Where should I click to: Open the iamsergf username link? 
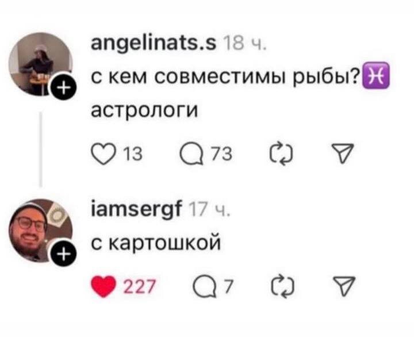137,208
